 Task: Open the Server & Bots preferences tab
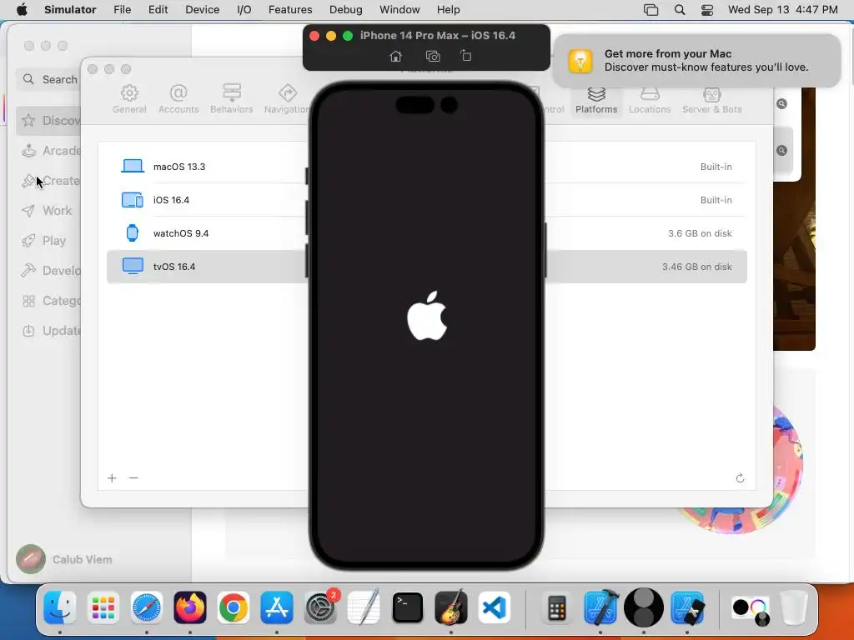tap(712, 99)
